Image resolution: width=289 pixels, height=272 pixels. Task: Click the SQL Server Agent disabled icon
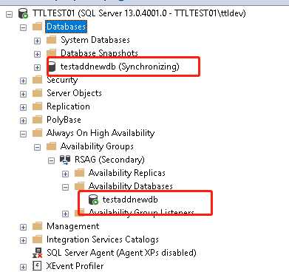[37, 253]
